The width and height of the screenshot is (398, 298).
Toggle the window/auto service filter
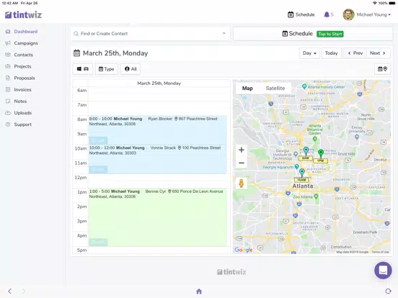(x=83, y=69)
